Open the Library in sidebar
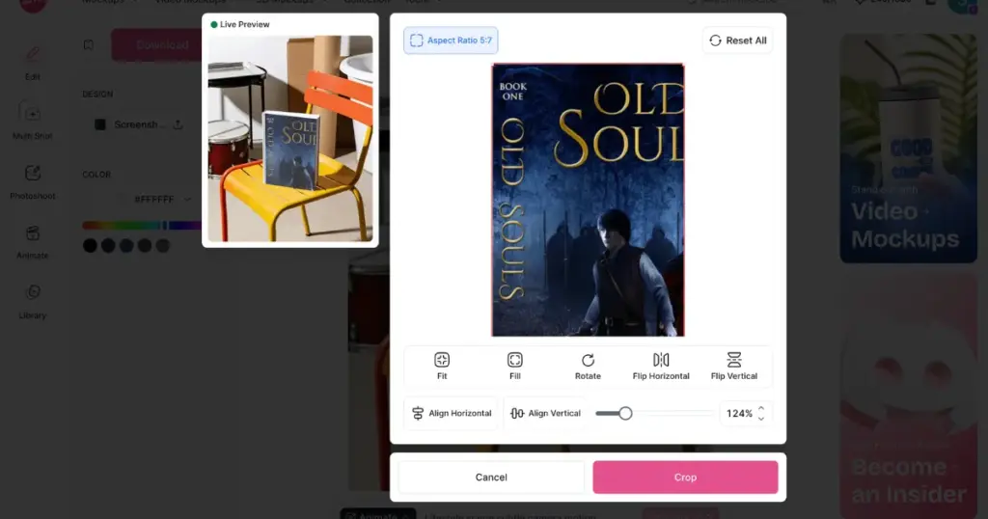This screenshot has width=988, height=519. tap(32, 302)
